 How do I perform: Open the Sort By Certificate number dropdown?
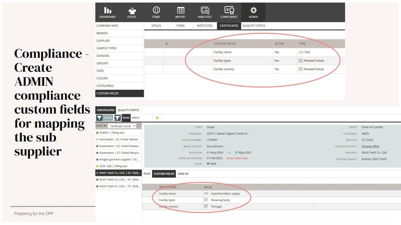click(x=122, y=126)
